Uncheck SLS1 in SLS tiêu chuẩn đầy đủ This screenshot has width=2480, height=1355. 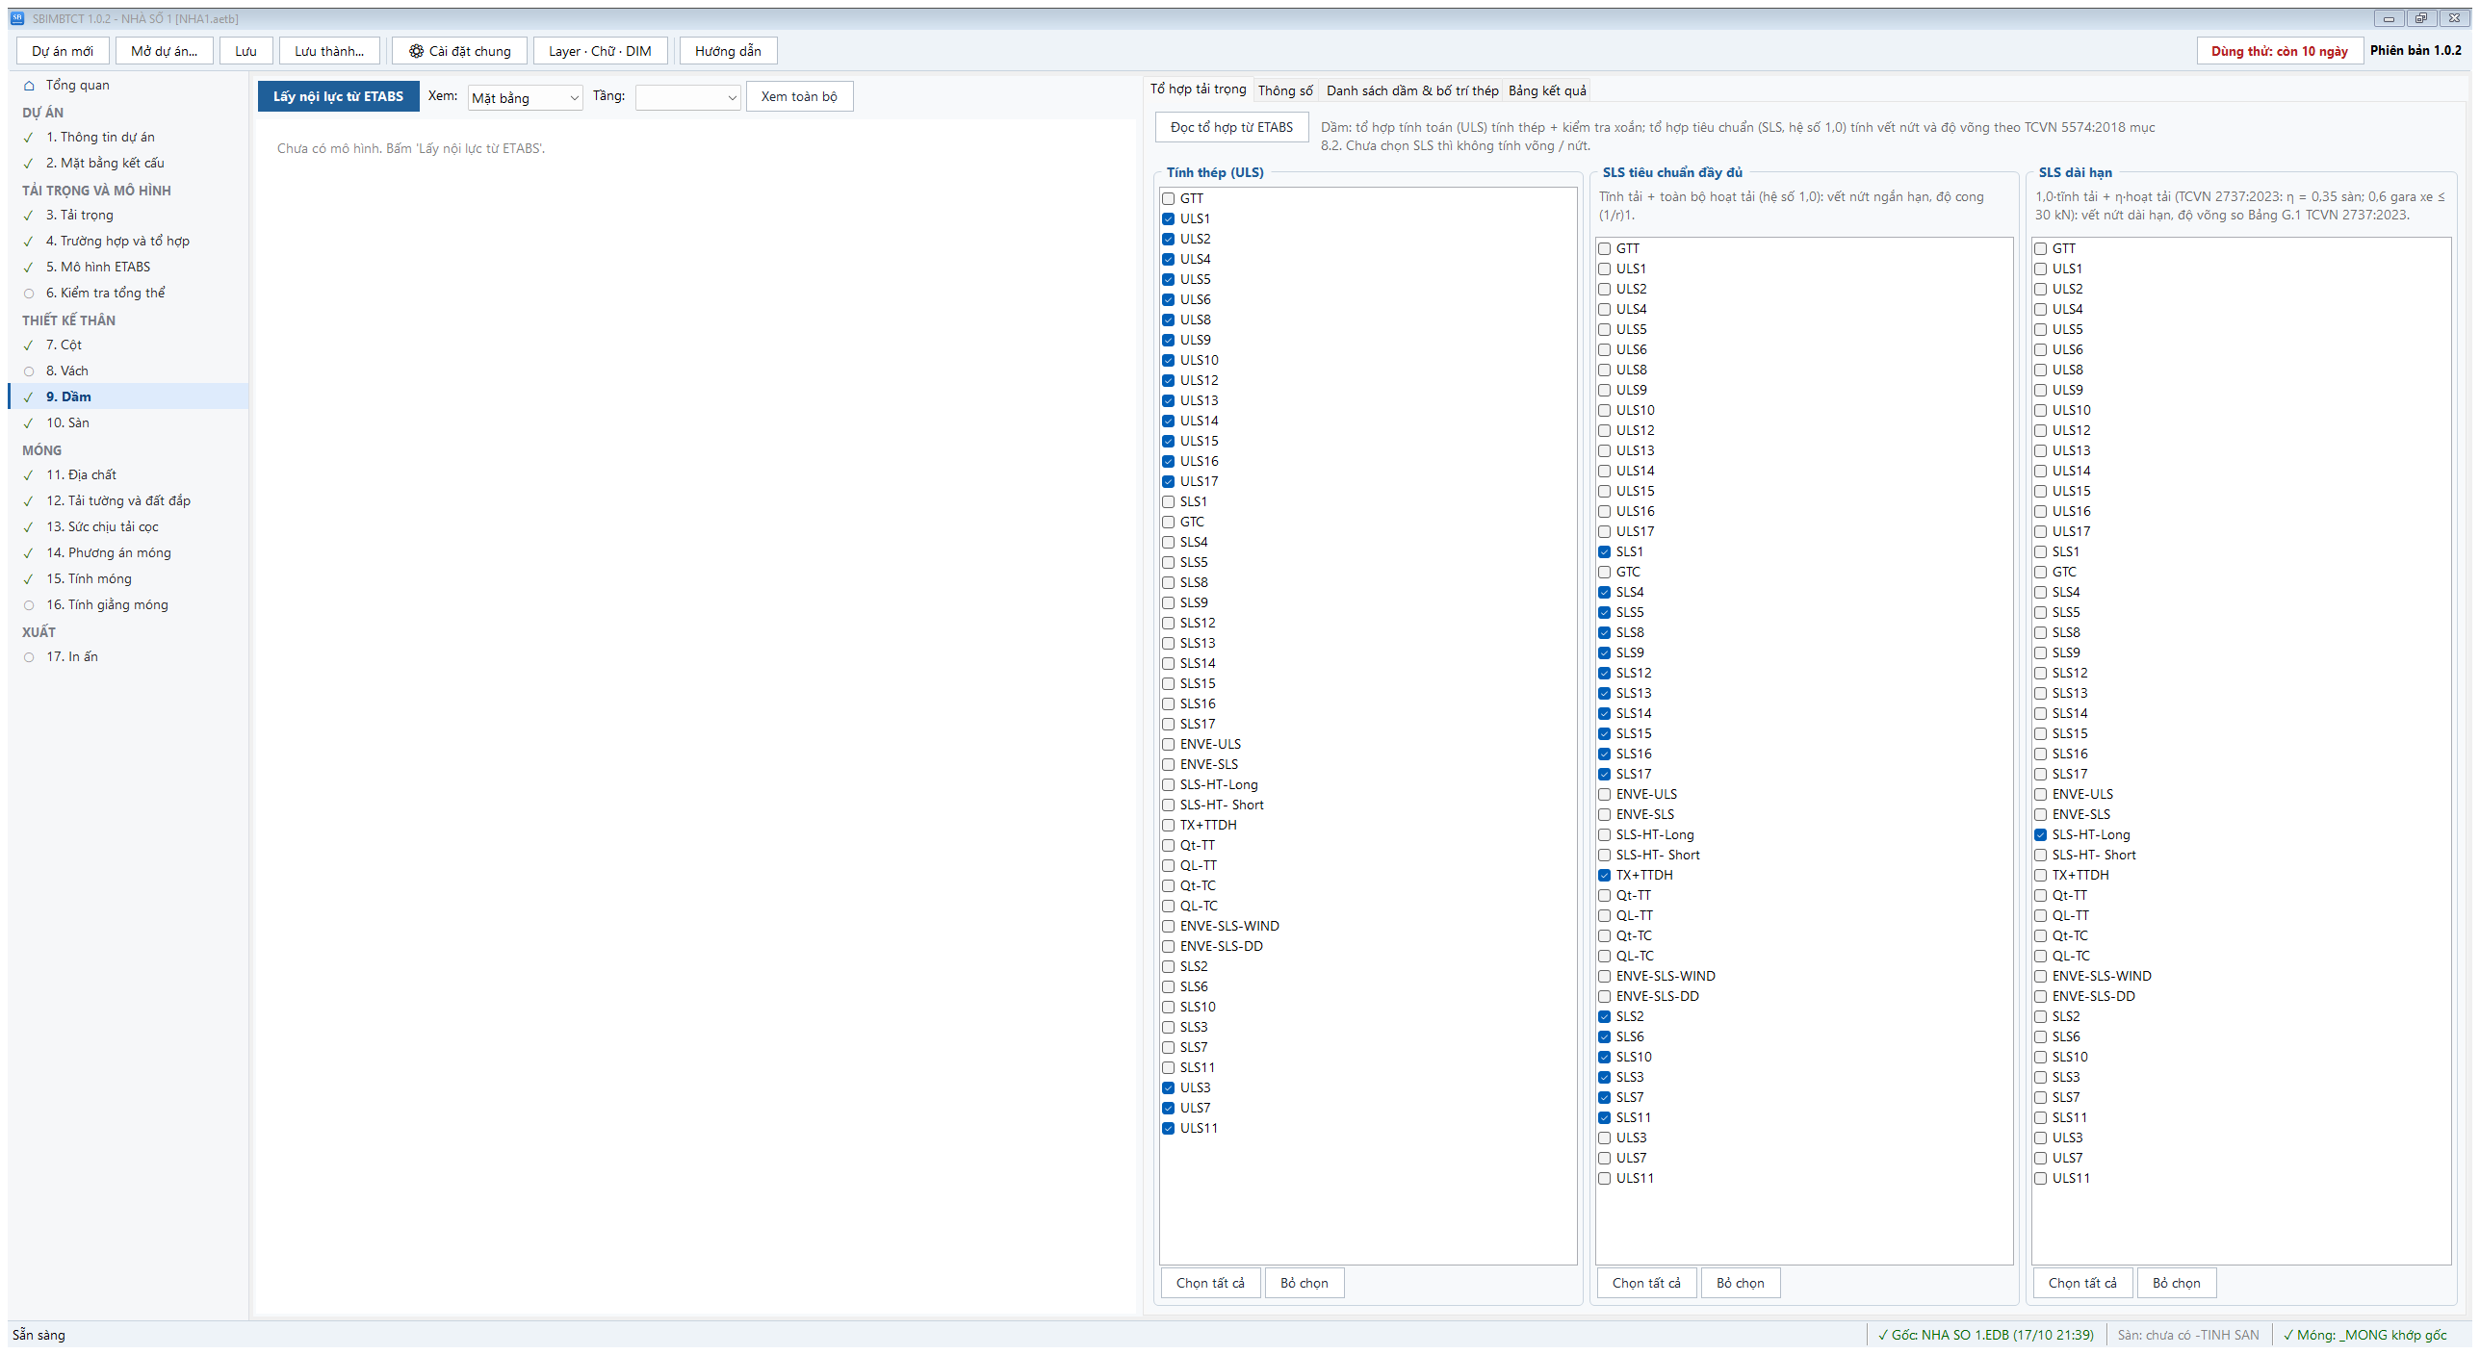(1605, 552)
